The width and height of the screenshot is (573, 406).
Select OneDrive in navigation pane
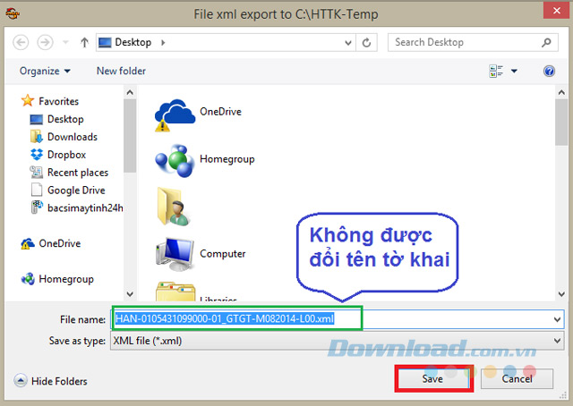pyautogui.click(x=60, y=243)
